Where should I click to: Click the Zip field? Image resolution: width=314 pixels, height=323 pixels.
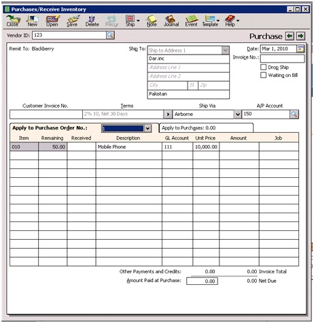click(213, 85)
